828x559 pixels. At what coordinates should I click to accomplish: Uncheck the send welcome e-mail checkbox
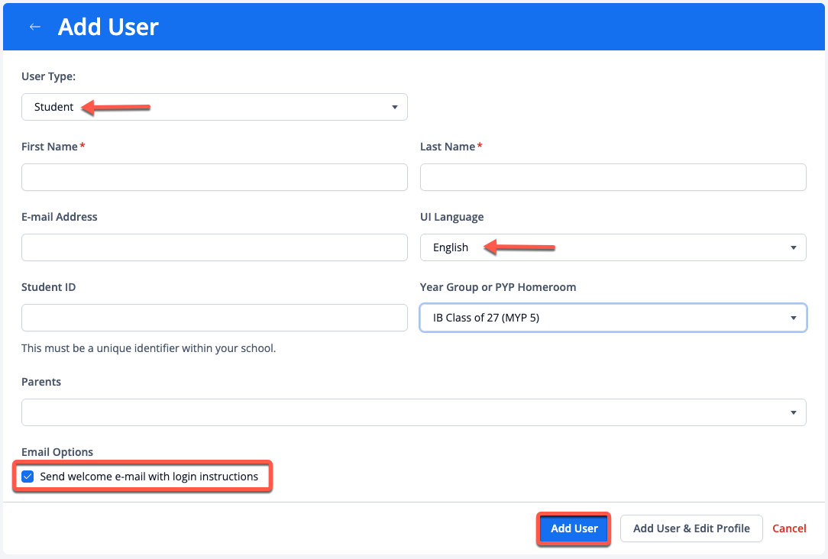[x=28, y=477]
